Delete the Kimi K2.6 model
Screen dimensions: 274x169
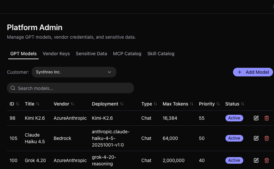click(267, 118)
